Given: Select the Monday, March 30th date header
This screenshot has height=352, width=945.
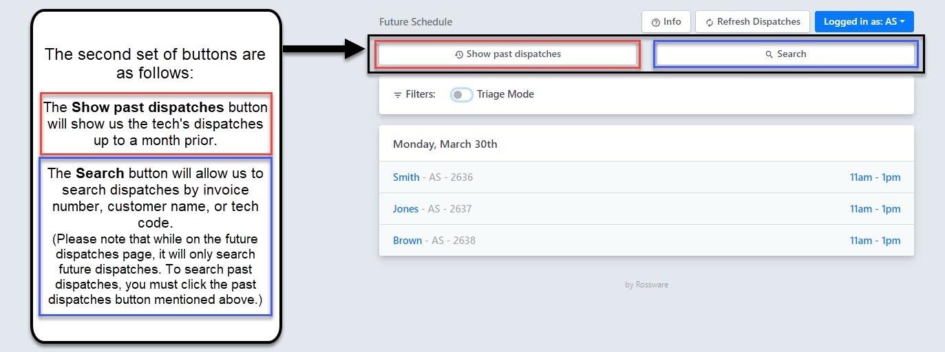Looking at the screenshot, I should click(445, 144).
